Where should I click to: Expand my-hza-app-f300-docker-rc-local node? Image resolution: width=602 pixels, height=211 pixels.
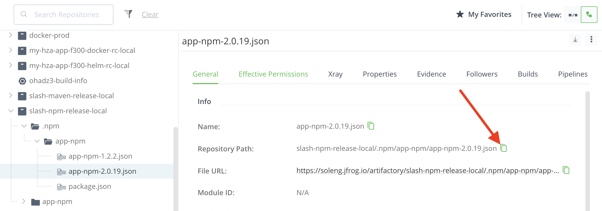pyautogui.click(x=10, y=50)
